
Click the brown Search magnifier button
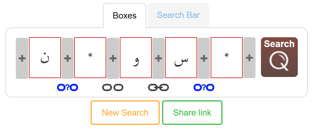[x=279, y=57]
